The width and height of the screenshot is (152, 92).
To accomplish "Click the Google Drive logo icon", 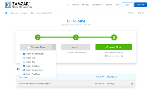I will (24, 70).
